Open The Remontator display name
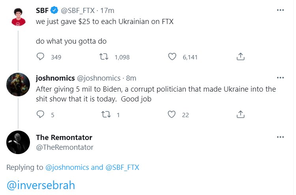 point(64,137)
